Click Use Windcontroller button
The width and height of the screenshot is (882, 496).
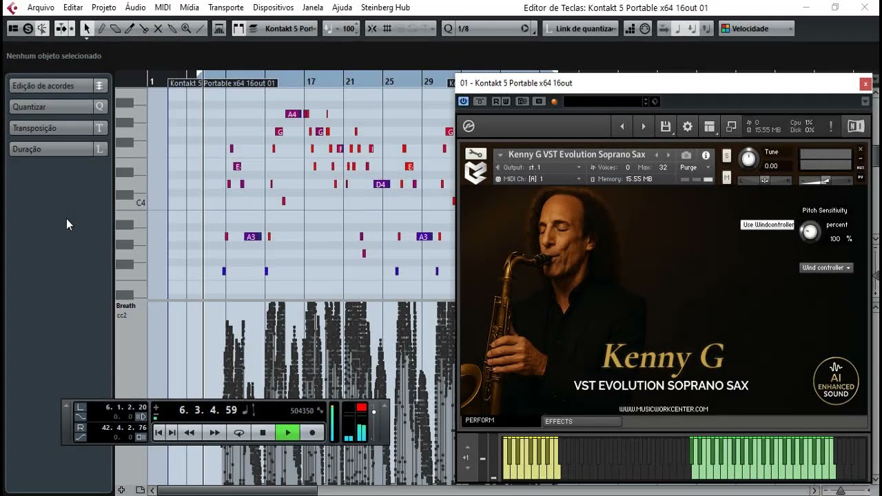(x=768, y=225)
